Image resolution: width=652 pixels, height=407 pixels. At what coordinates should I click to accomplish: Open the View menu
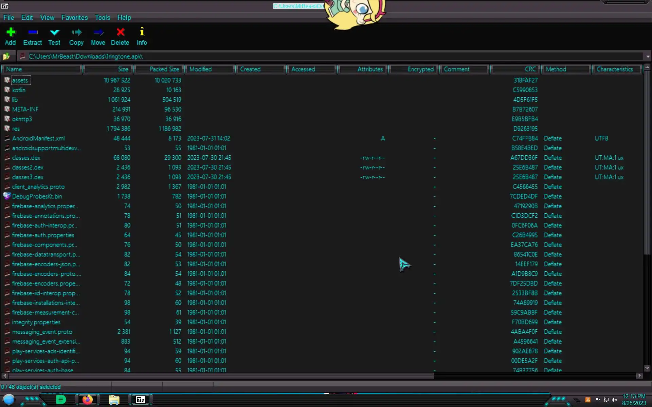pyautogui.click(x=47, y=18)
